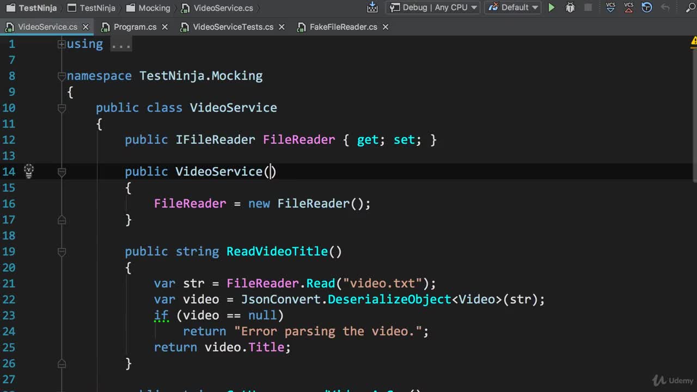Image resolution: width=697 pixels, height=392 pixels.
Task: Collapse the constructor fold marker at line 14
Action: pyautogui.click(x=62, y=172)
